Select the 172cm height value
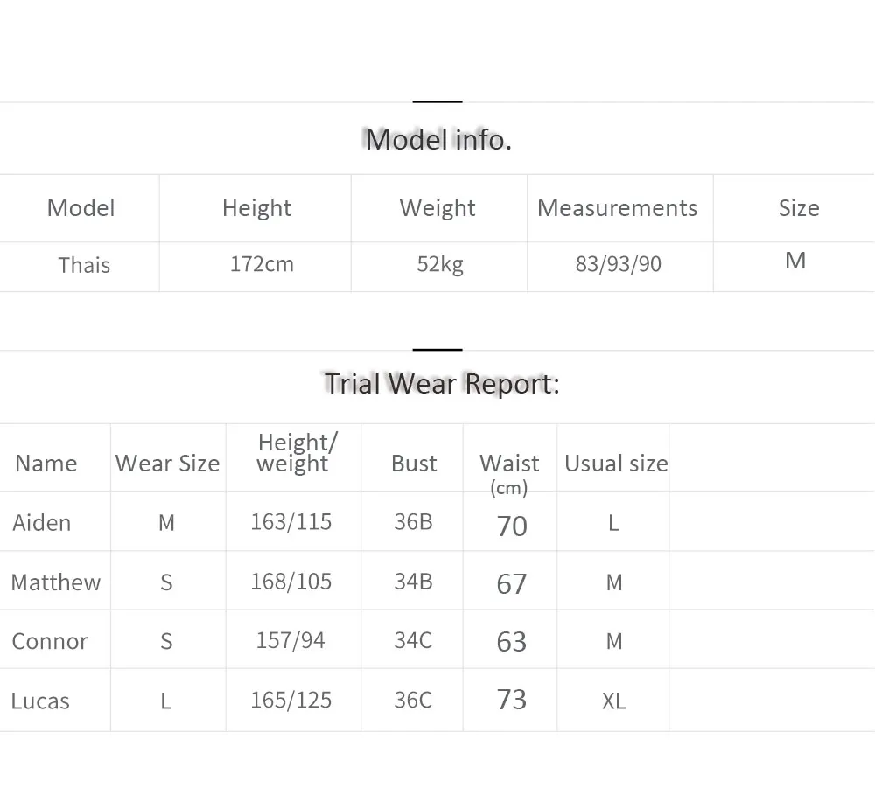Image resolution: width=875 pixels, height=788 pixels. pos(262,264)
